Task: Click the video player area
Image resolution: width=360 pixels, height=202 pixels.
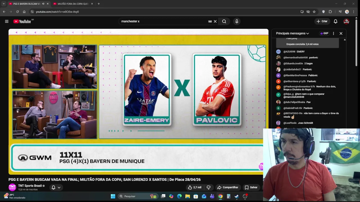Action: tap(138, 102)
